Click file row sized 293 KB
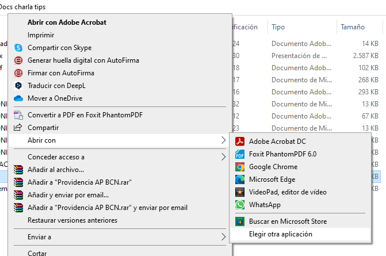Viewport: 386px width, 256px height. pyautogui.click(x=305, y=92)
